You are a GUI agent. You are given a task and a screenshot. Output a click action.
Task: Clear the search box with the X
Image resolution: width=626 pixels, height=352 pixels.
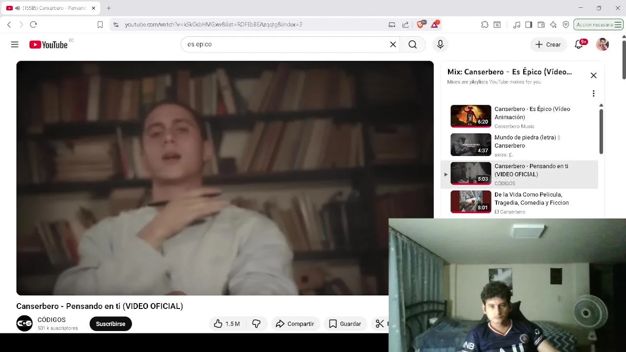[x=393, y=44]
